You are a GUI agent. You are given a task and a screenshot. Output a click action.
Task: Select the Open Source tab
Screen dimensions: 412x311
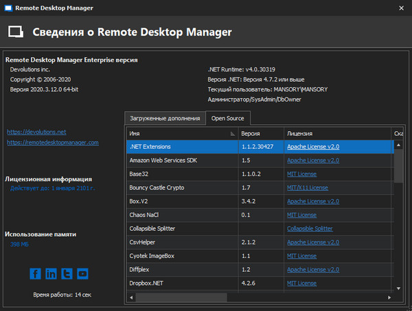point(227,118)
